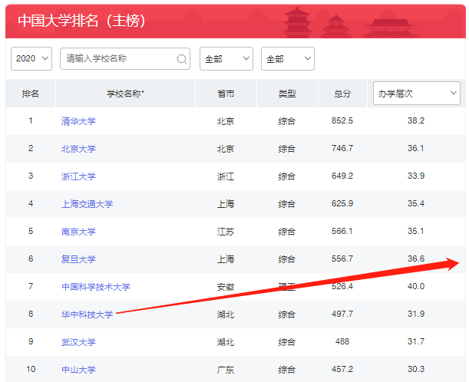
Task: Focus the 请输入学校名称 search field
Action: (125, 58)
